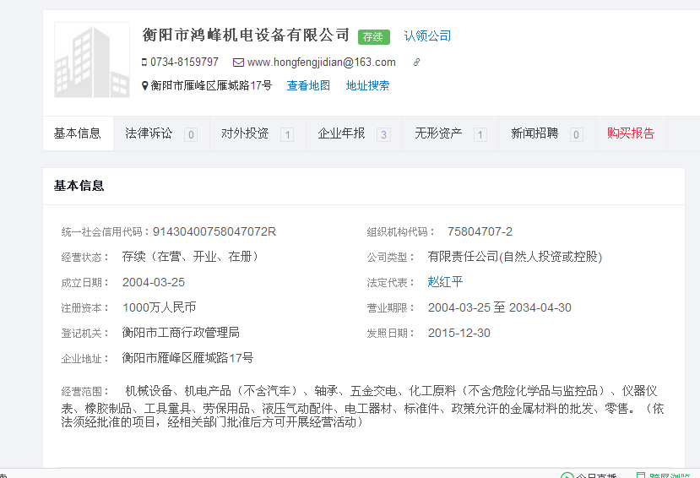Click the green 存续 status badge
Screen dimensions: 700x478
(373, 36)
